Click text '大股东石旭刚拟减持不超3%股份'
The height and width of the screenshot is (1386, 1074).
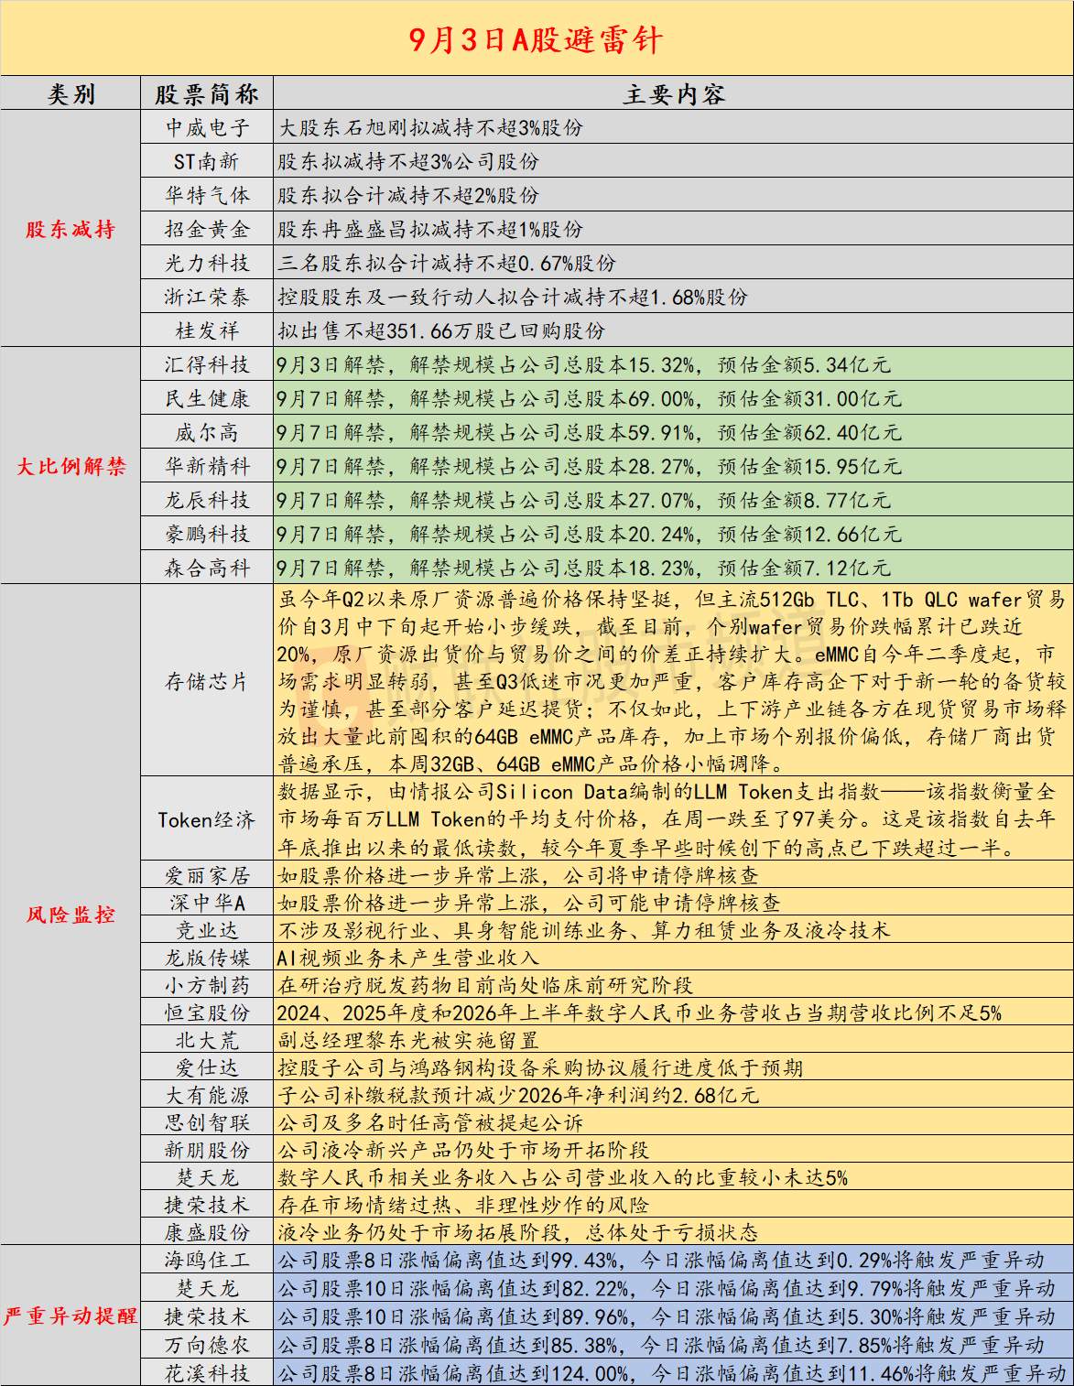430,128
